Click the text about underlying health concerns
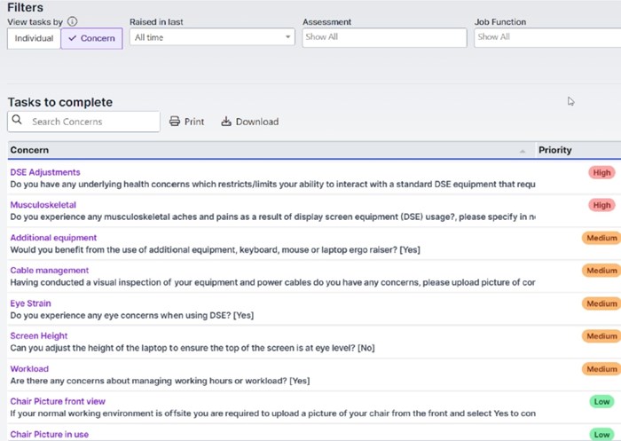This screenshot has width=621, height=441. click(x=272, y=185)
